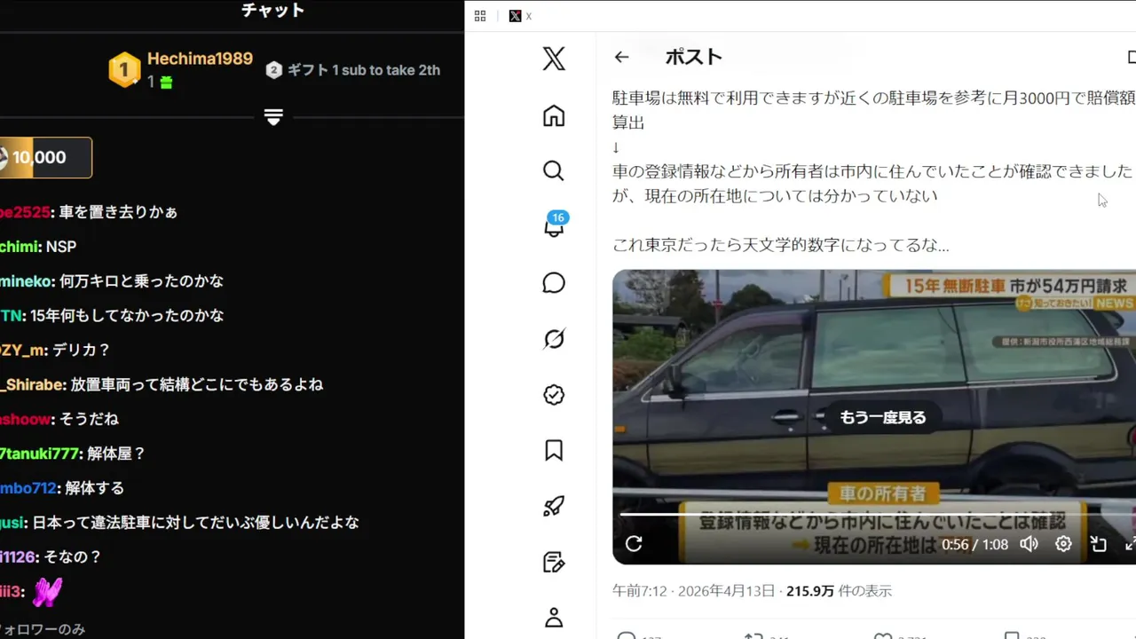Image resolution: width=1136 pixels, height=639 pixels.
Task: Mute the video with the speaker icon
Action: (1029, 544)
